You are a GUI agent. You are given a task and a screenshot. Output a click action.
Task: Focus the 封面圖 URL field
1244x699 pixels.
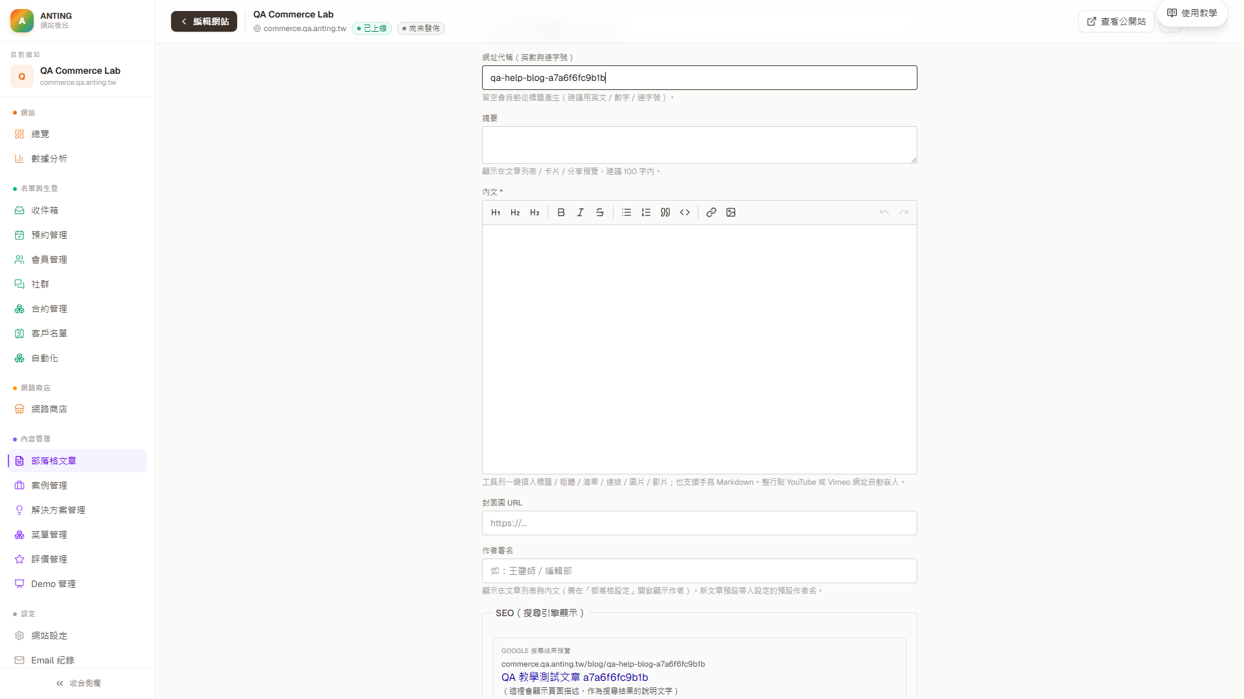[700, 523]
